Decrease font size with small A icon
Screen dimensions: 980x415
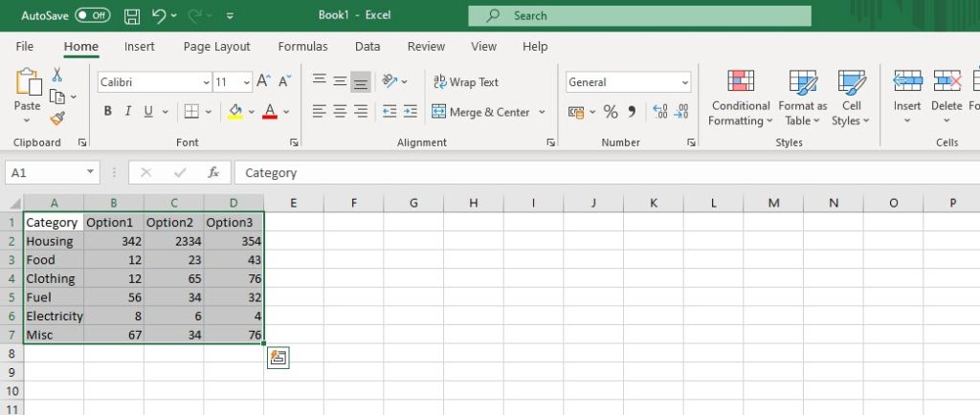pyautogui.click(x=284, y=81)
